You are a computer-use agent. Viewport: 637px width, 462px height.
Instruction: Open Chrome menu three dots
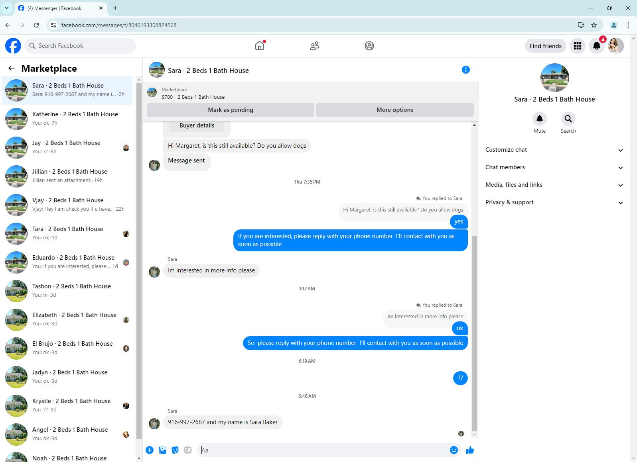tap(628, 25)
